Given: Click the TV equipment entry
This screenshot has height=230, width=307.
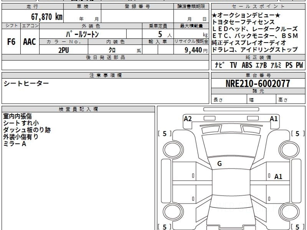Looking at the screenshot, I should click(x=233, y=65).
